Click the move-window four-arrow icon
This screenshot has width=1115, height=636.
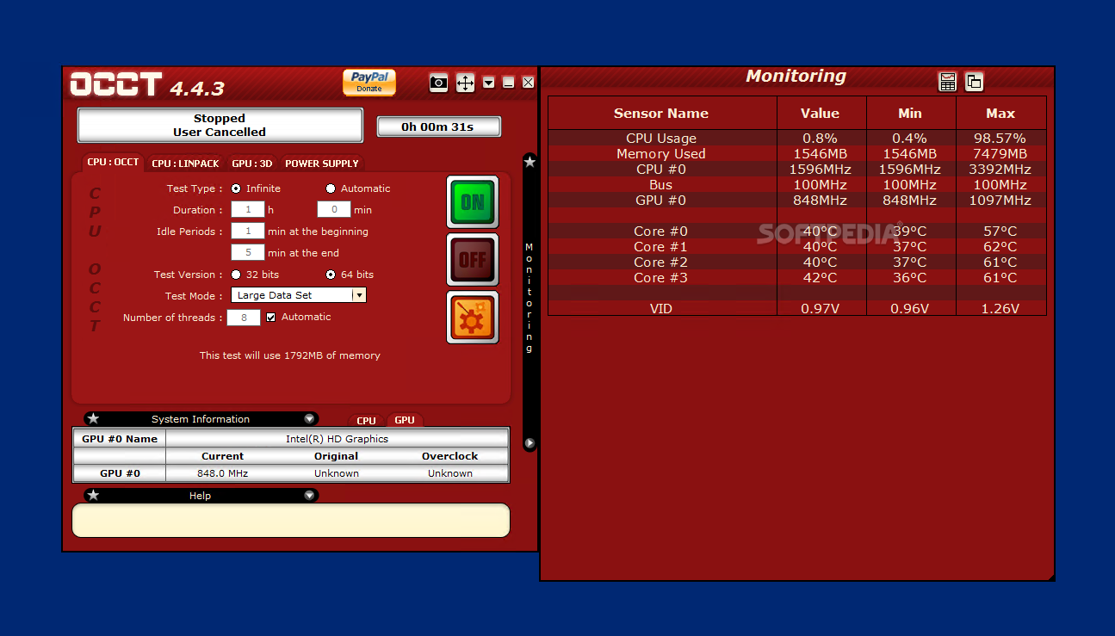point(465,83)
